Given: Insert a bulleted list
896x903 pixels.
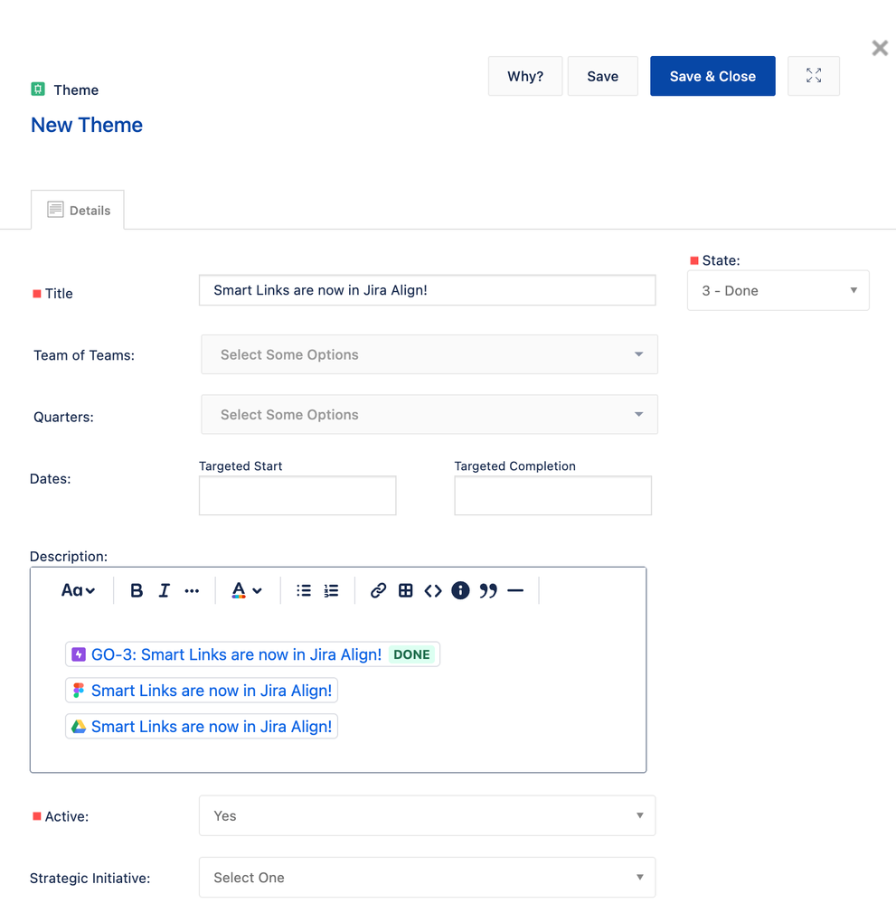Looking at the screenshot, I should point(304,590).
